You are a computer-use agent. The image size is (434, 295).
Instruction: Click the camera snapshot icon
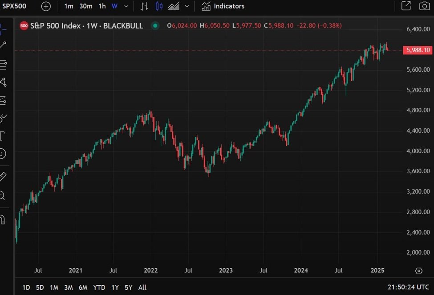point(424,6)
